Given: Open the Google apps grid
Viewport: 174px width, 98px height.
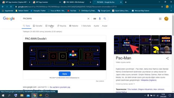Looking at the screenshot, I should coord(160,19).
